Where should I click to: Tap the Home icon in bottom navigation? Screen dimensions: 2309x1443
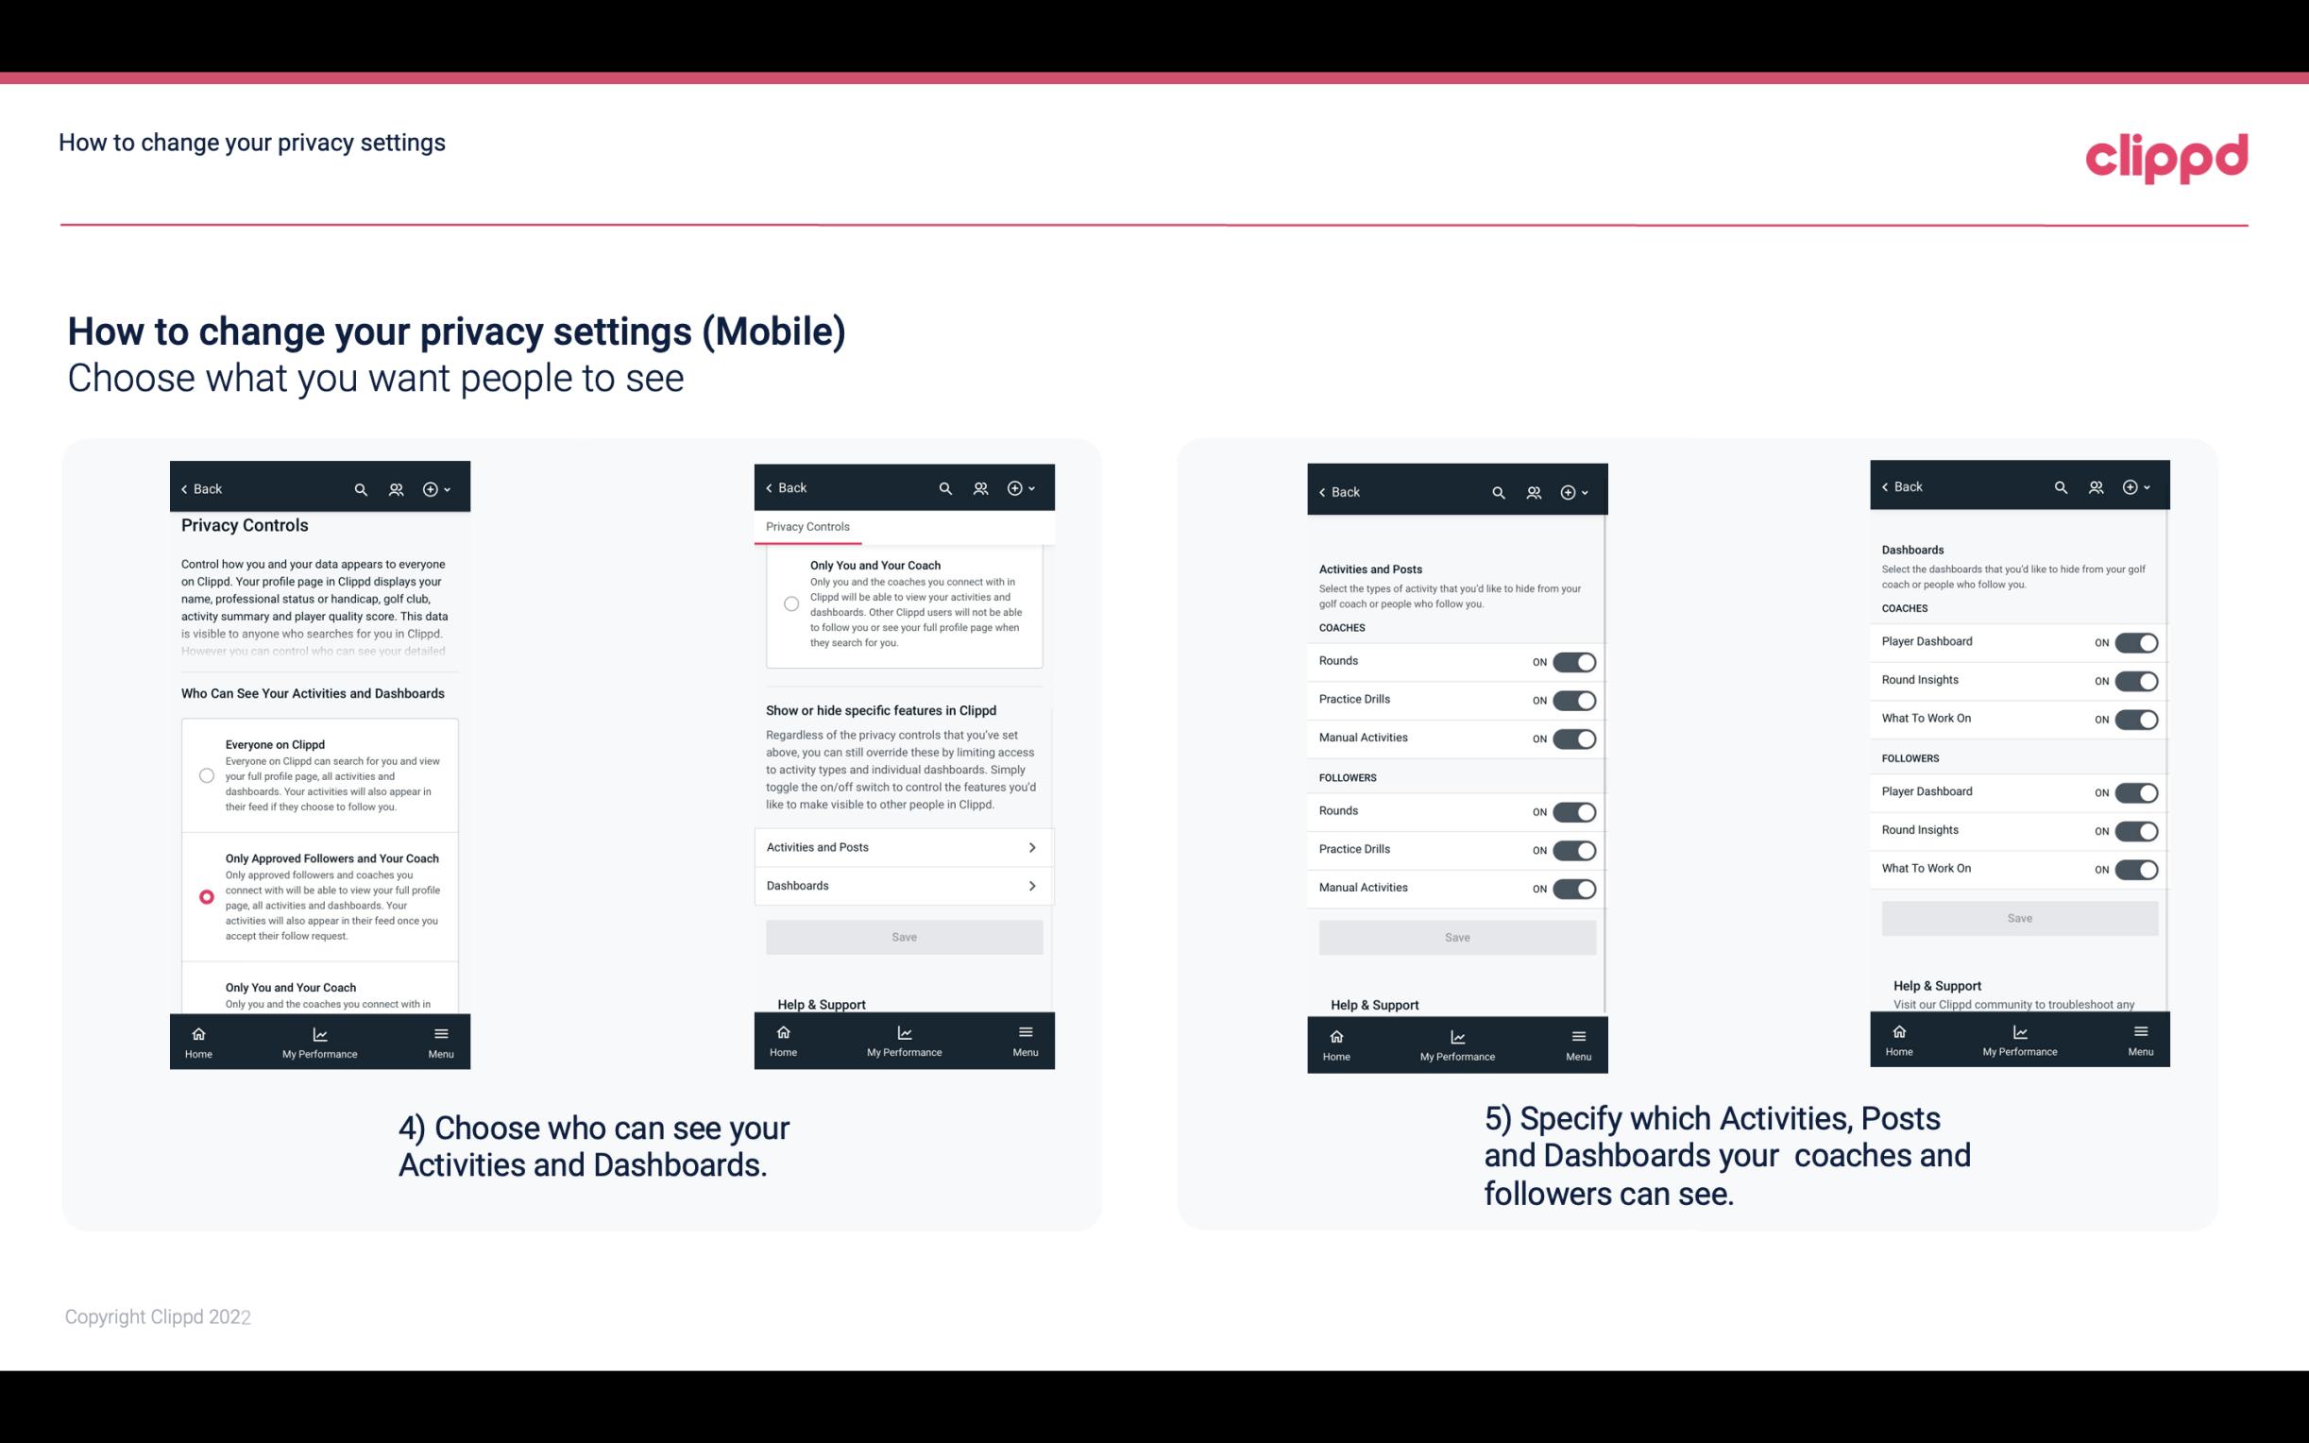point(197,1032)
